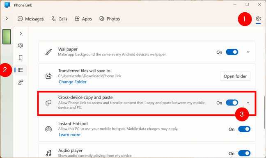Click the Cross-device copy and paste title

[85, 98]
